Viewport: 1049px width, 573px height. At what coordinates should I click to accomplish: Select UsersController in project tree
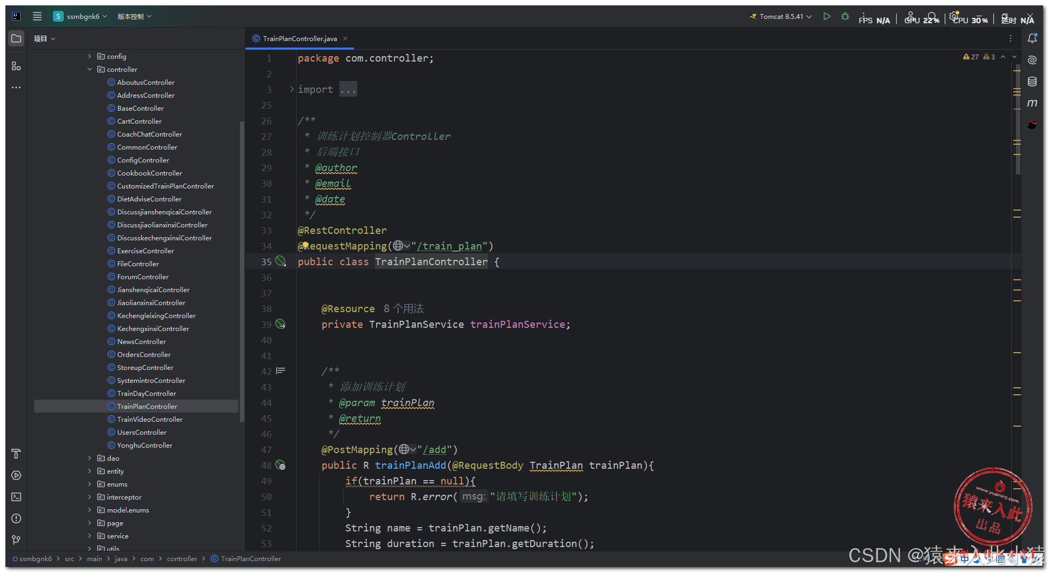[x=142, y=432]
